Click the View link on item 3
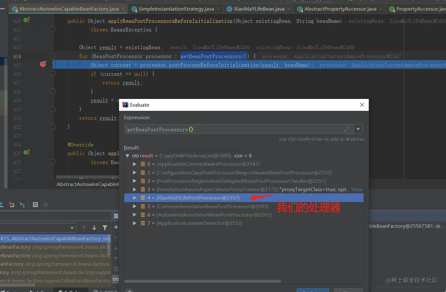The width and height of the screenshot is (446, 292). coord(357,189)
